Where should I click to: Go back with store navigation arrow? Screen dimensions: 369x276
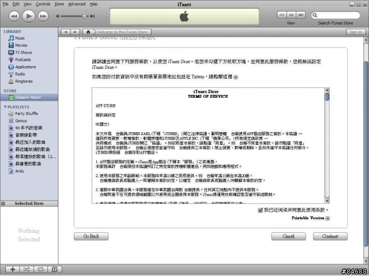click(x=65, y=32)
